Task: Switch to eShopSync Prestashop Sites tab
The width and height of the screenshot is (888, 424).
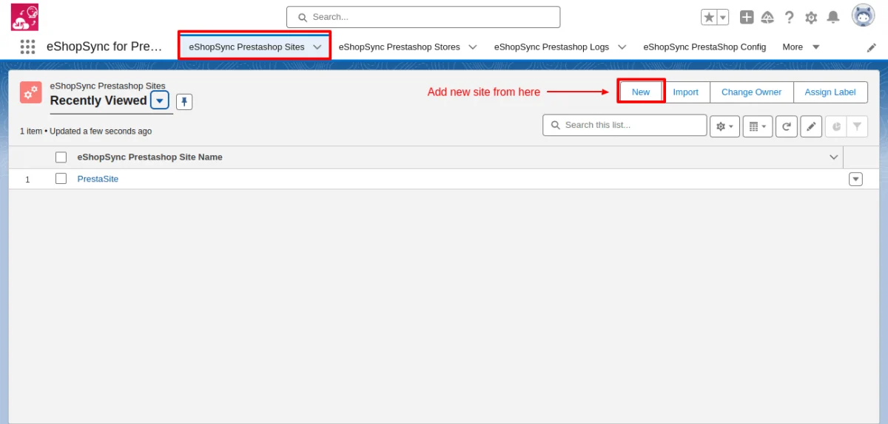Action: (246, 47)
